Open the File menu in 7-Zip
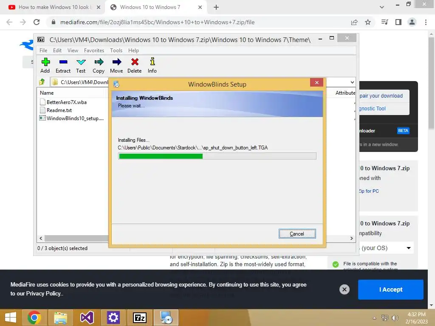Screen dimensions: 435x326 [43, 51]
